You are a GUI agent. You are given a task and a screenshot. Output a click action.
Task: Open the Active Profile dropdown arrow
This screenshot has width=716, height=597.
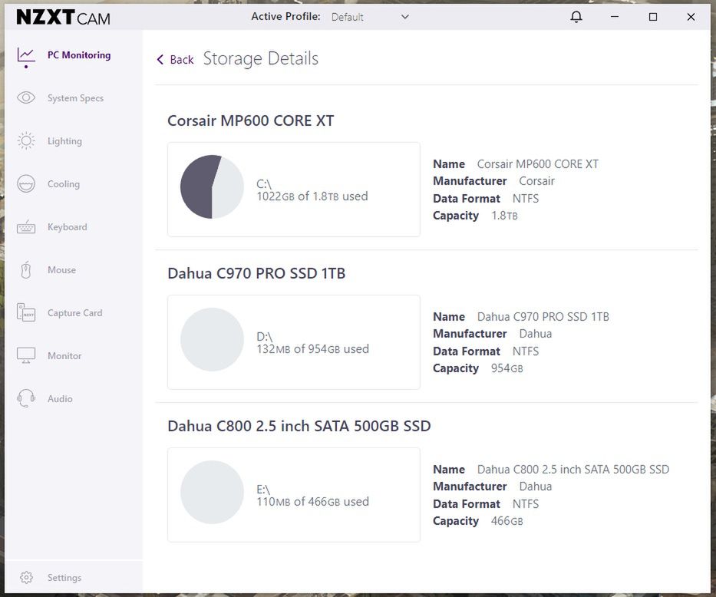[x=404, y=17]
